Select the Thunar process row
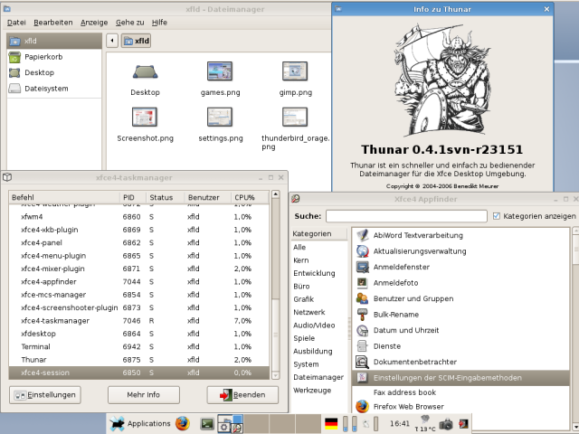Image resolution: width=579 pixels, height=434 pixels. click(x=139, y=360)
